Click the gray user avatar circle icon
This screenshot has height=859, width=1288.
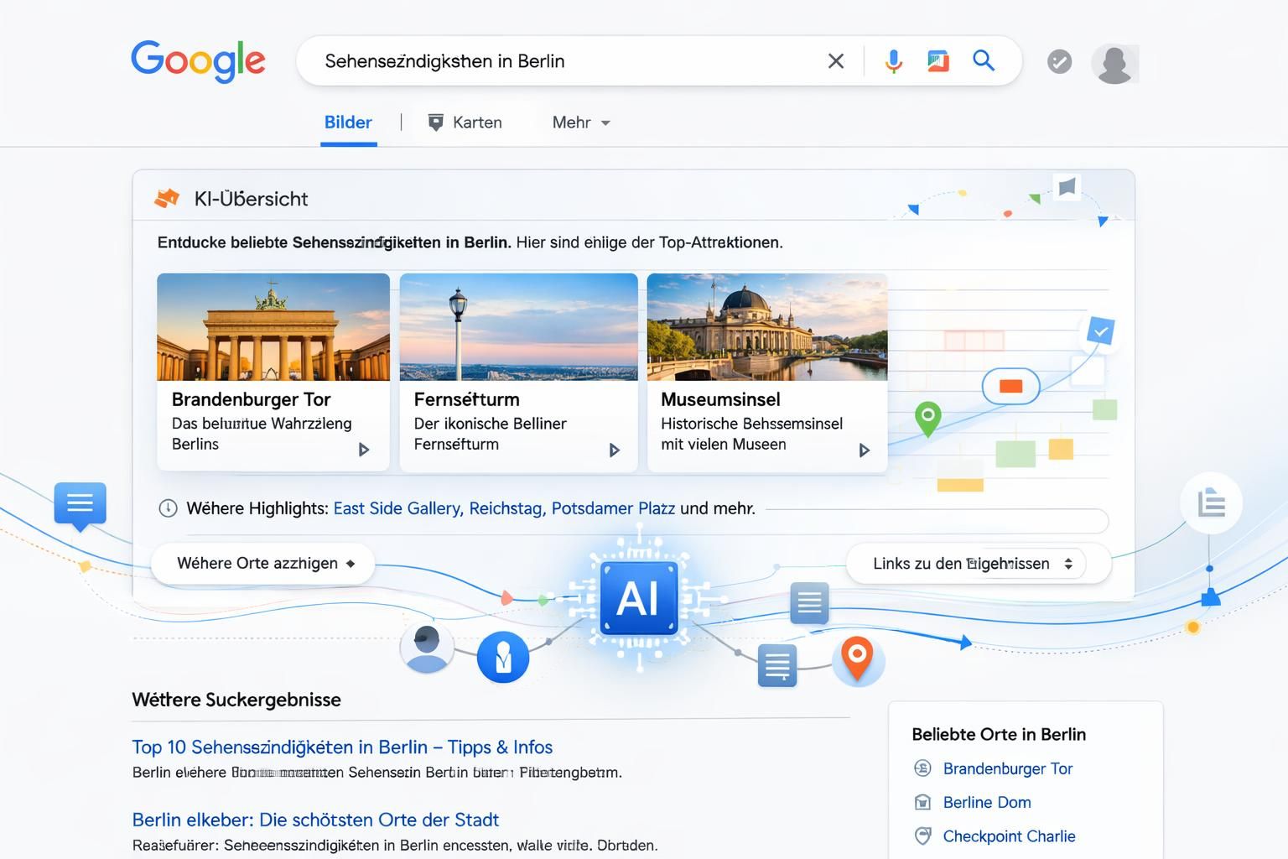tap(427, 648)
